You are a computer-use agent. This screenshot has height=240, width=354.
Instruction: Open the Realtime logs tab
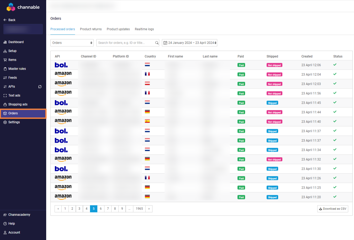point(144,29)
